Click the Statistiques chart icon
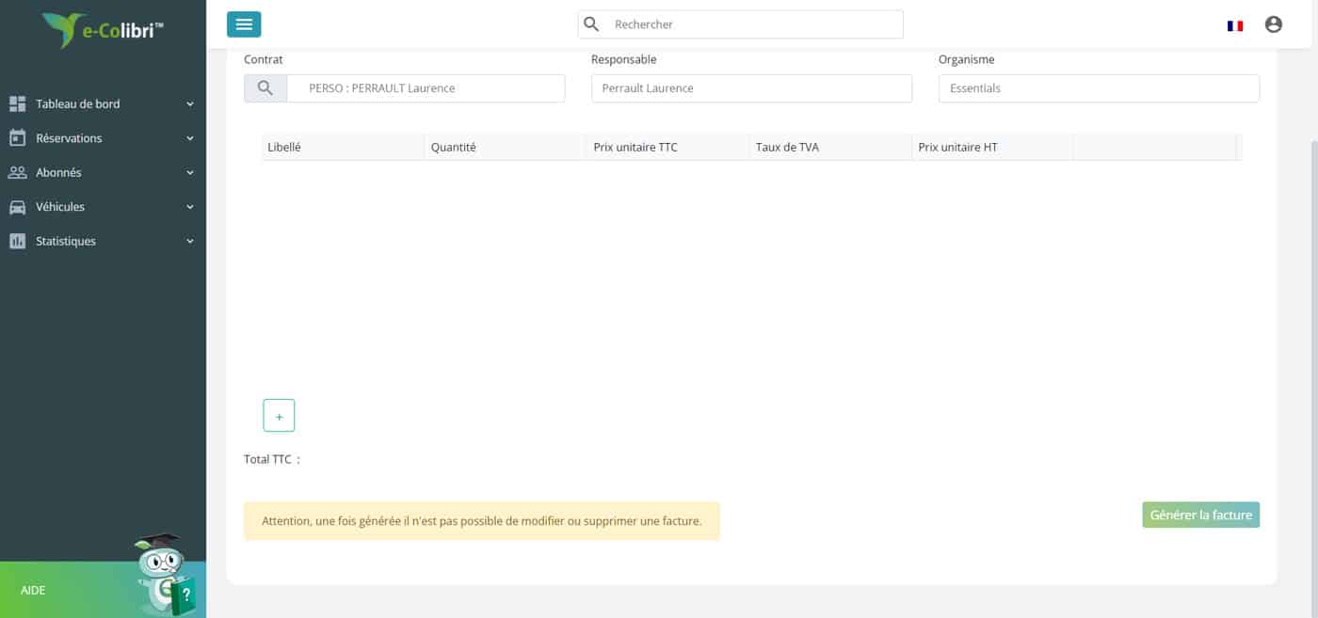The image size is (1318, 618). (x=17, y=241)
